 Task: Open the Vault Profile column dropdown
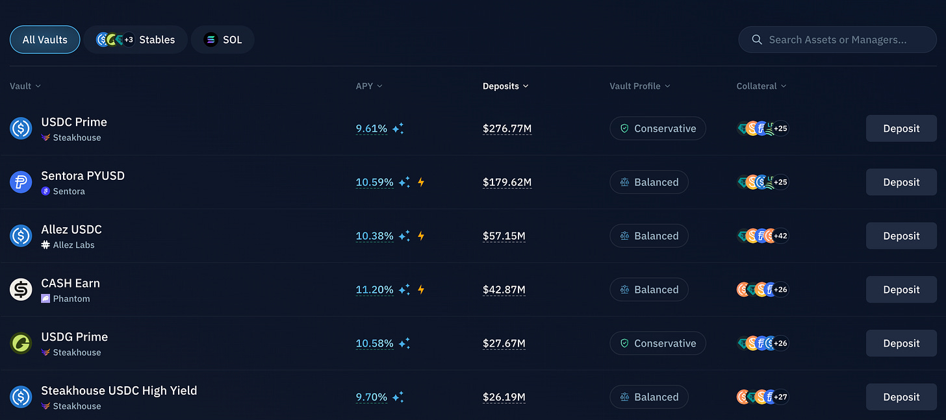coord(640,86)
